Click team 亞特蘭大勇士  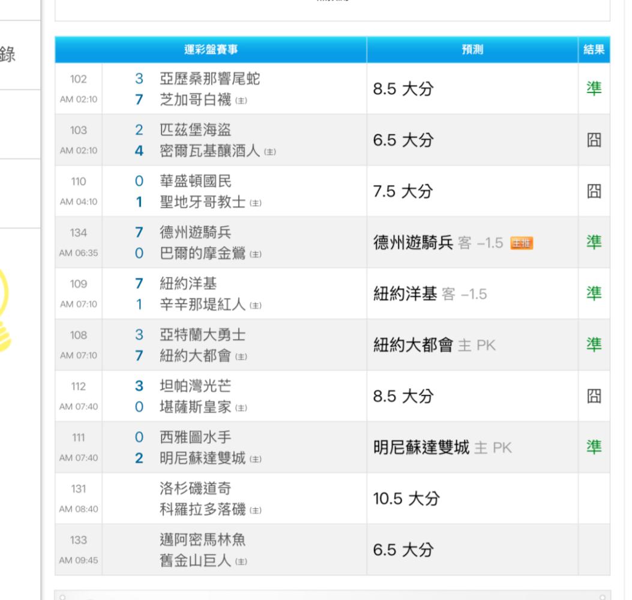pyautogui.click(x=202, y=334)
